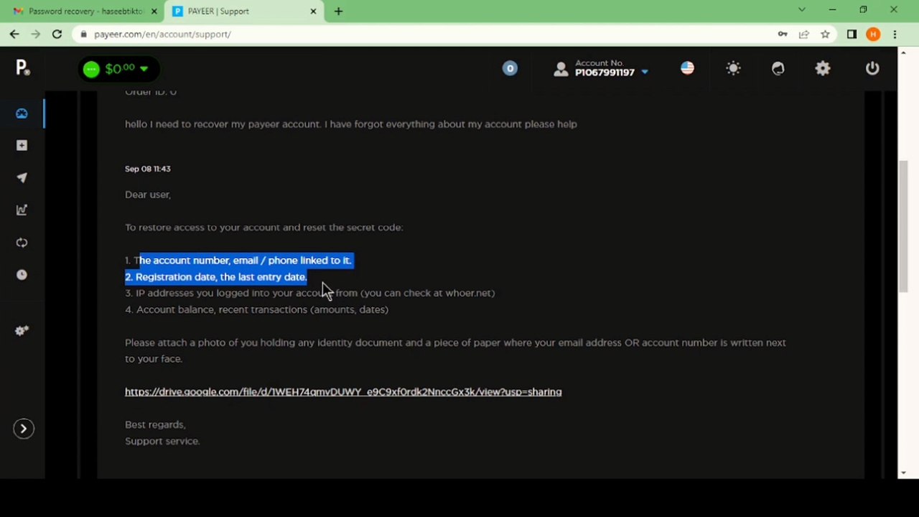Click the 'Dear user,' greeting
The image size is (919, 517).
(x=148, y=195)
